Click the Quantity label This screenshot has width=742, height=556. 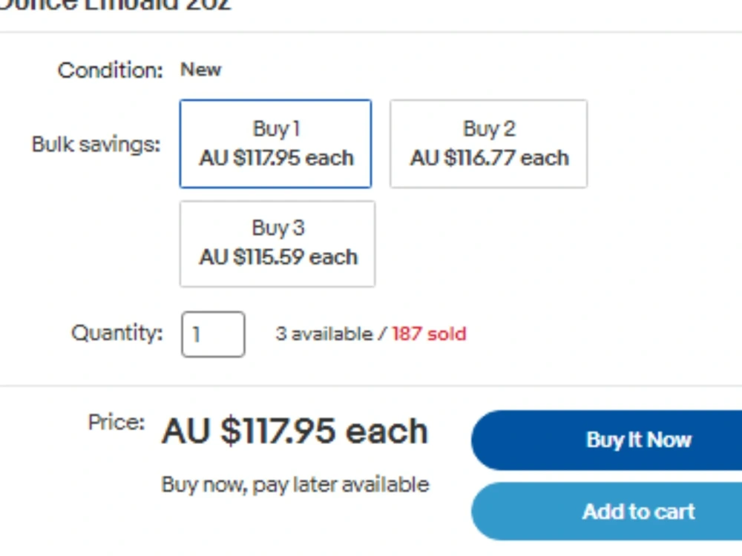point(117,333)
